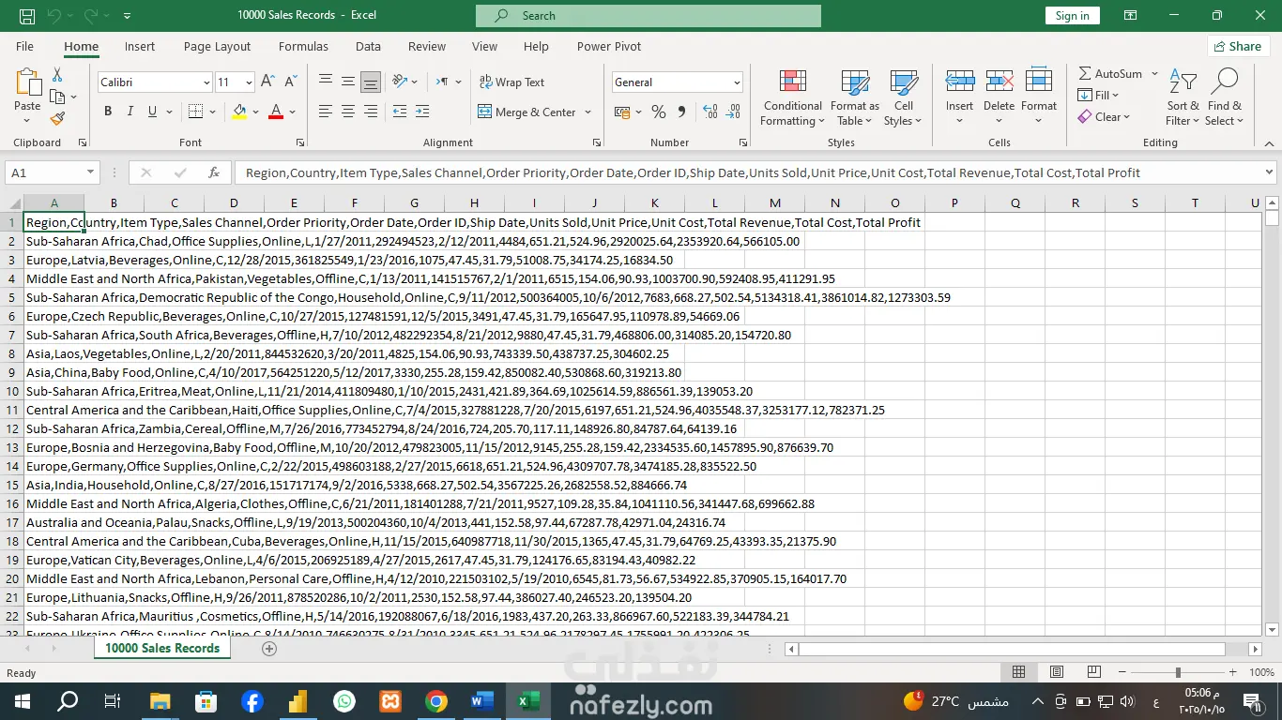Screen dimensions: 1282x720
Task: Click the Decrease Decimal icon
Action: 732,112
